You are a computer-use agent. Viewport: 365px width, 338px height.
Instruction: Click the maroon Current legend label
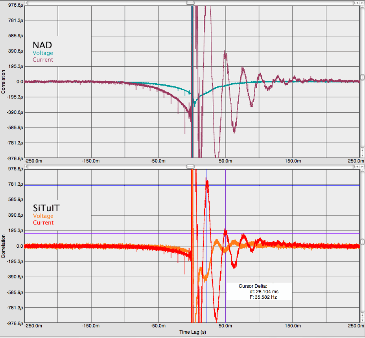point(43,60)
